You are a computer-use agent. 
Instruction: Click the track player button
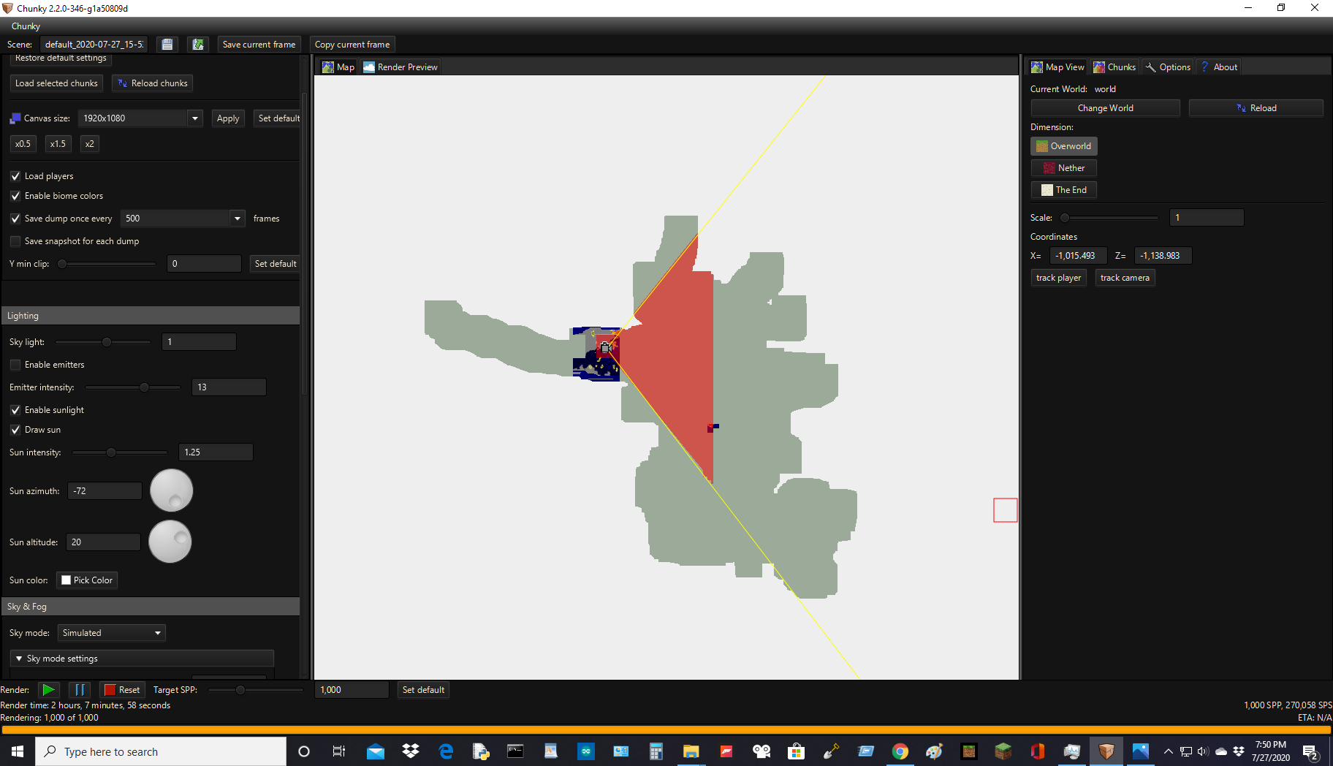click(x=1057, y=277)
